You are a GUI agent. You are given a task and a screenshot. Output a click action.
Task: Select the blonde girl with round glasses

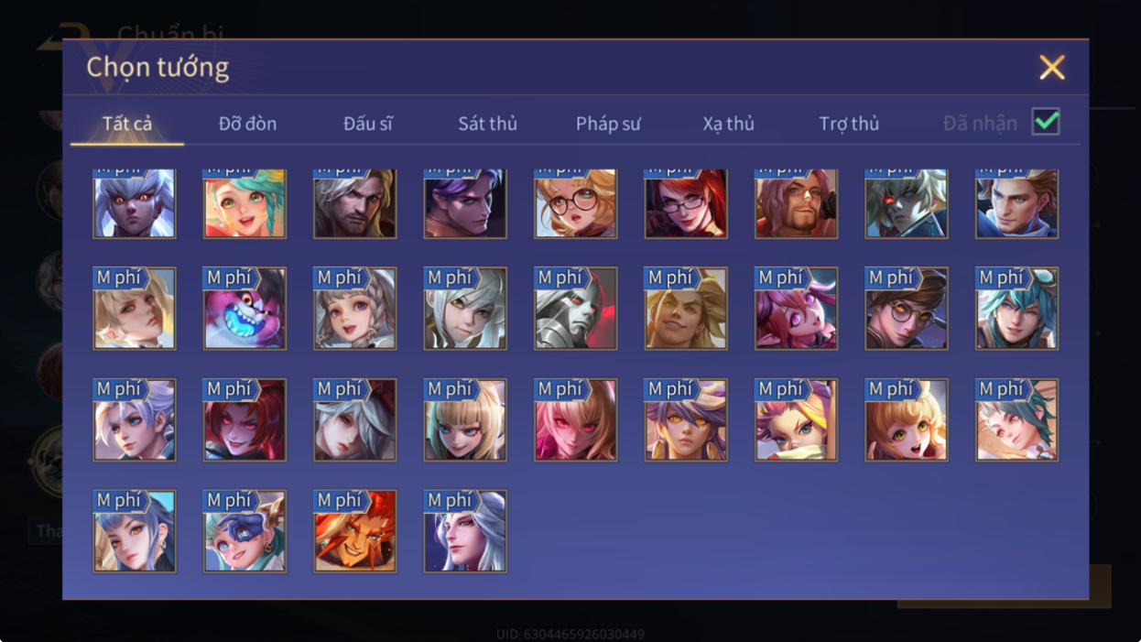click(576, 203)
